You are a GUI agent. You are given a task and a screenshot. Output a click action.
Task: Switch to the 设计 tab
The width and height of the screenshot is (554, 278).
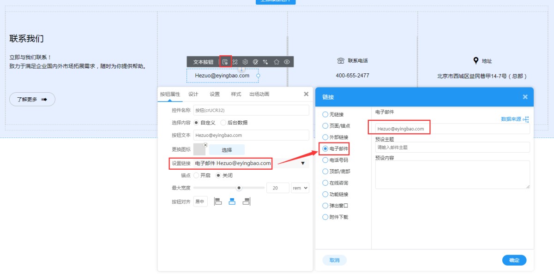pyautogui.click(x=193, y=94)
